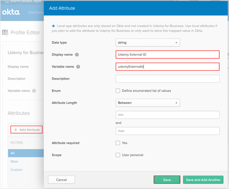Click the Add Attribute button
The image size is (229, 189).
coord(27,129)
